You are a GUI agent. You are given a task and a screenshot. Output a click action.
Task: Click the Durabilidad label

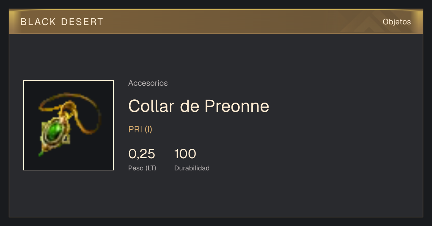pyautogui.click(x=192, y=168)
